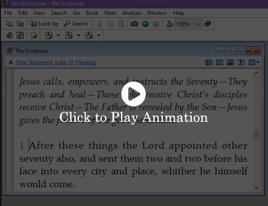The height and width of the screenshot is (206, 268).
Task: Open the Go menu
Action: pos(76,13)
